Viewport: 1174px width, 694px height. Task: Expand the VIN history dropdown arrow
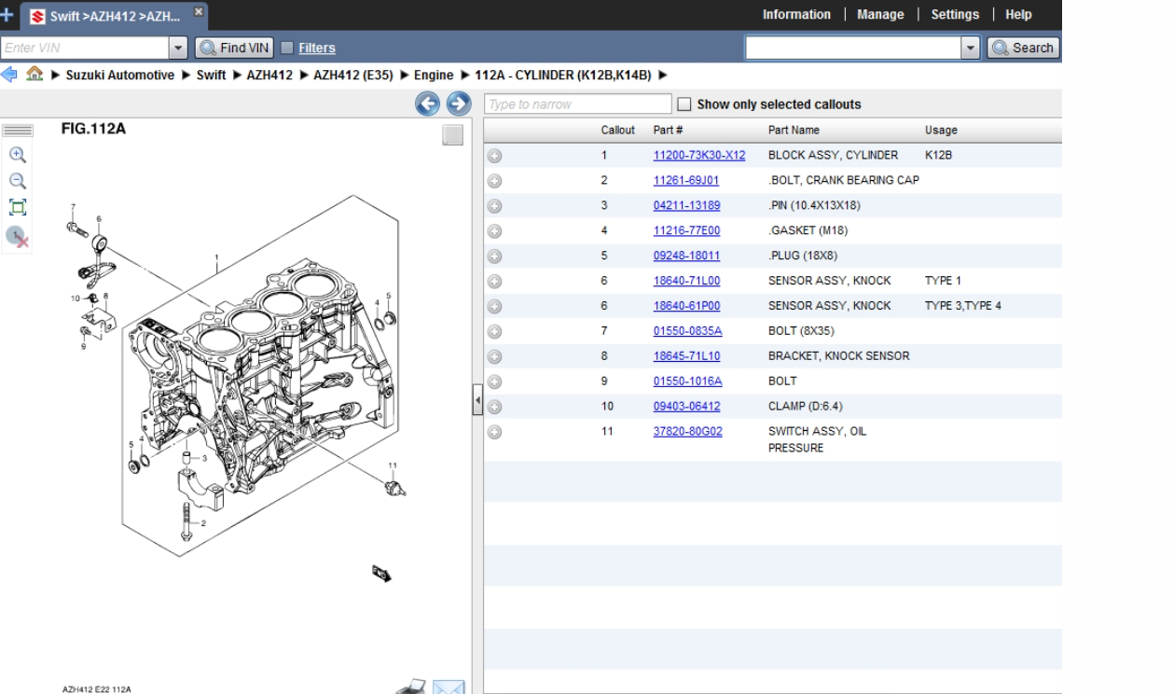coord(179,48)
